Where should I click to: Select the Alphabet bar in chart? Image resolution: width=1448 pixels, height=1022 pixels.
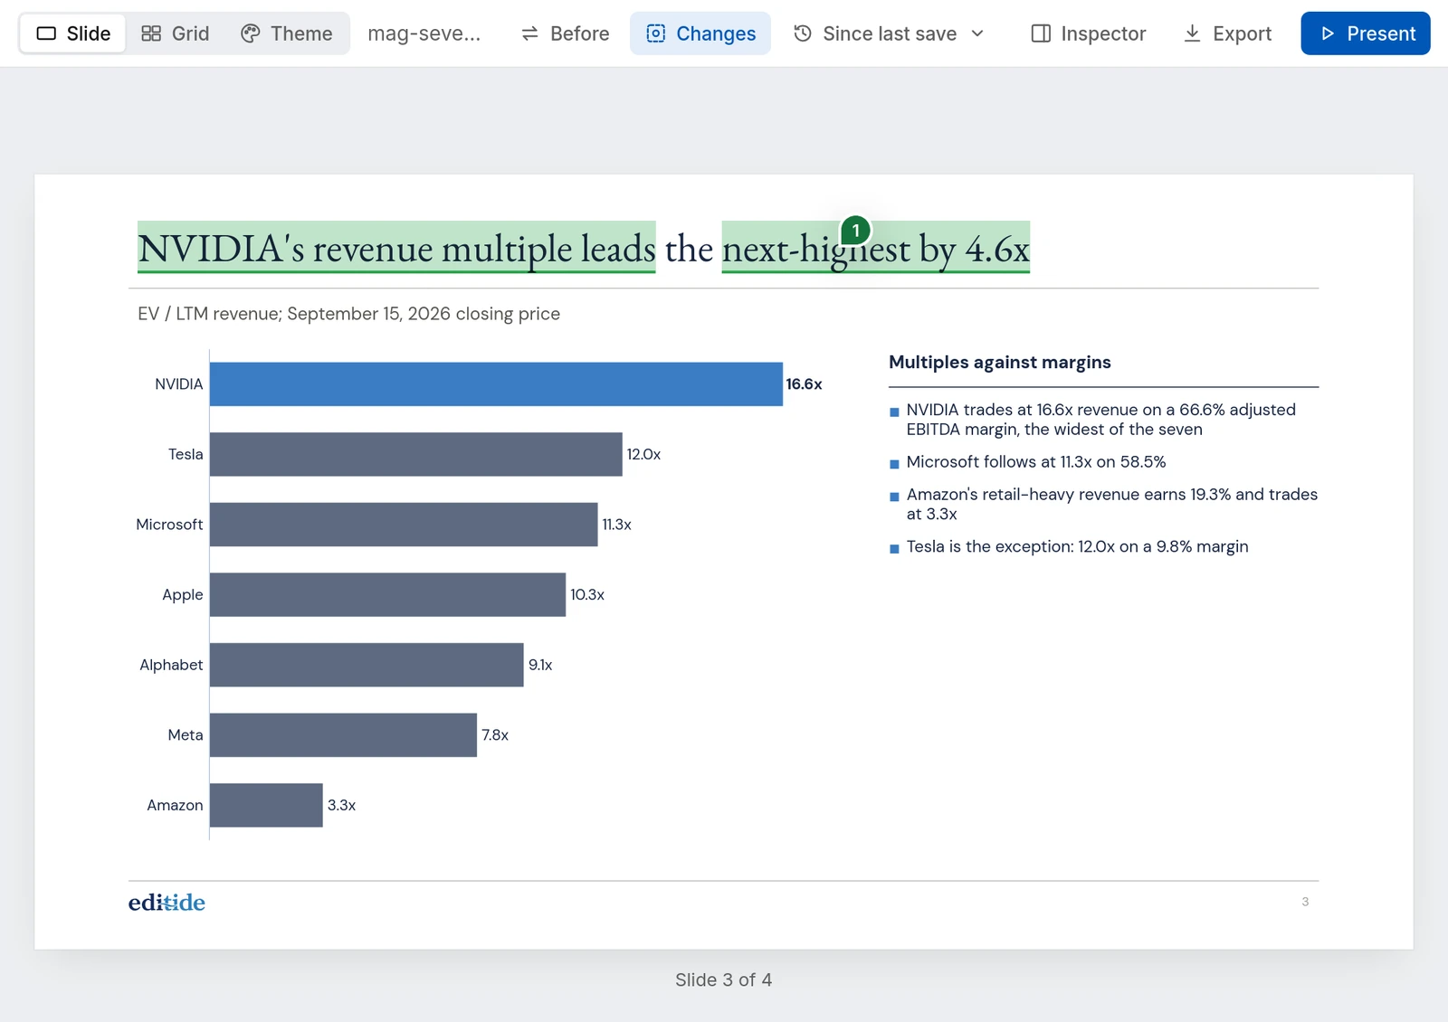[x=367, y=665]
